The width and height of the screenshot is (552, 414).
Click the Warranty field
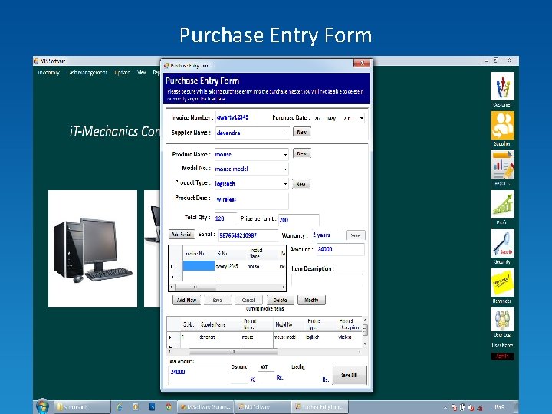coord(327,235)
